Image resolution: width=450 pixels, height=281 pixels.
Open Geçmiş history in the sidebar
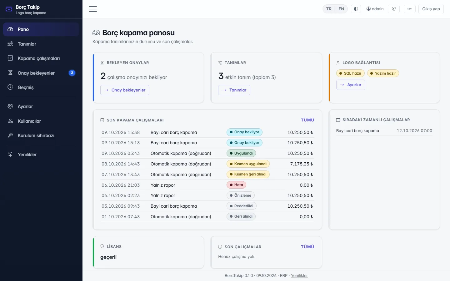tap(41, 87)
